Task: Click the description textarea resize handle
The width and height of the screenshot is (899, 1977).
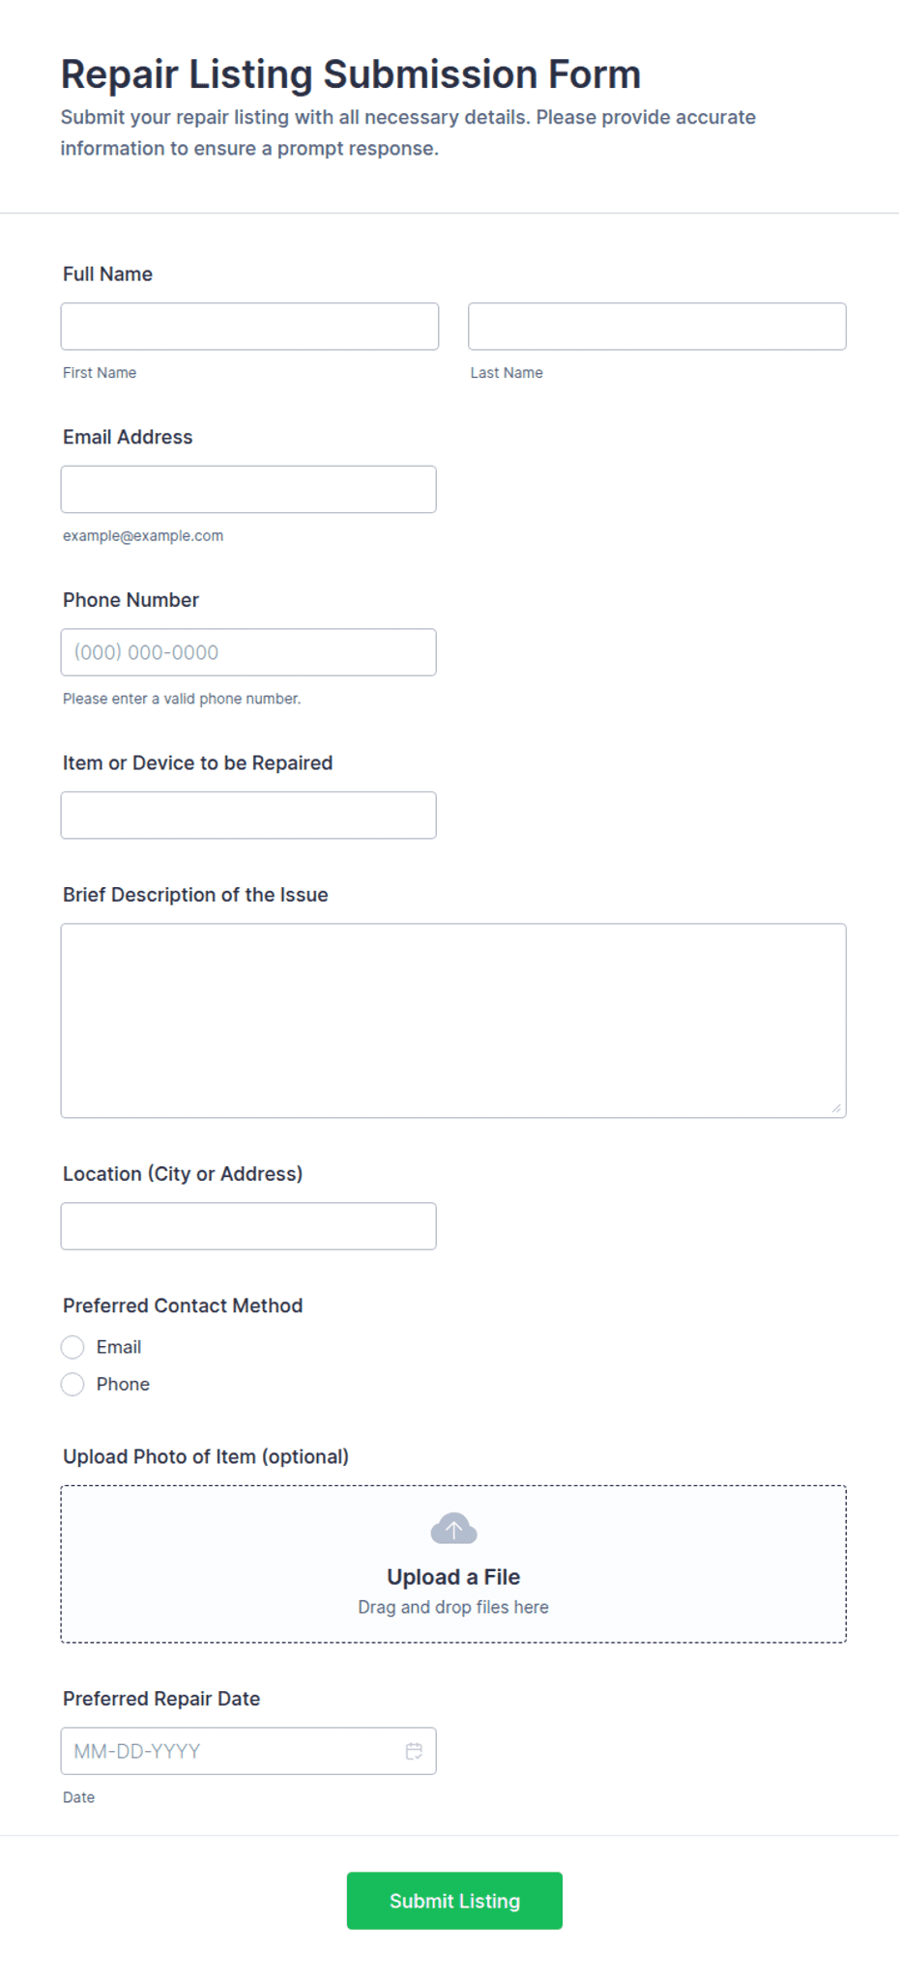Action: click(836, 1108)
